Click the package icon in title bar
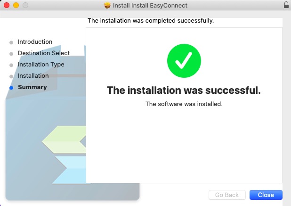The image size is (291, 206). click(x=107, y=5)
